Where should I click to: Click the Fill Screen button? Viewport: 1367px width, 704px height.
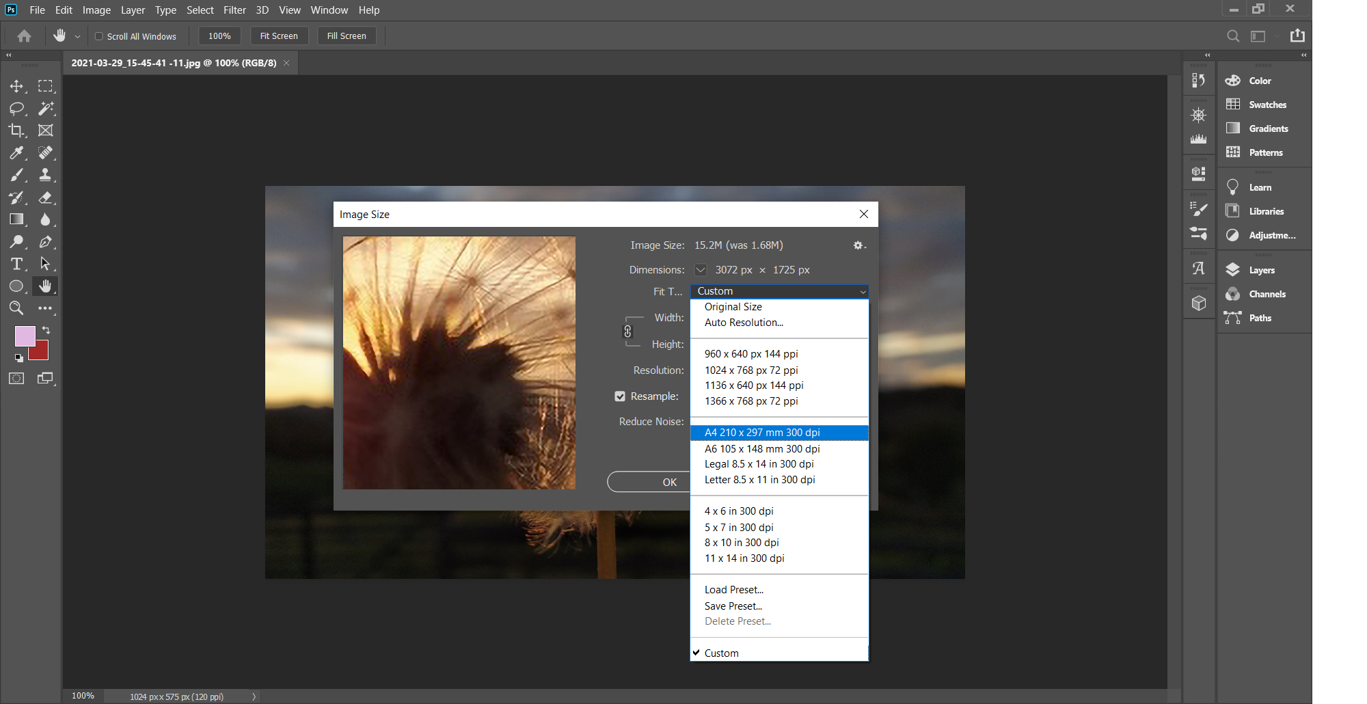347,36
